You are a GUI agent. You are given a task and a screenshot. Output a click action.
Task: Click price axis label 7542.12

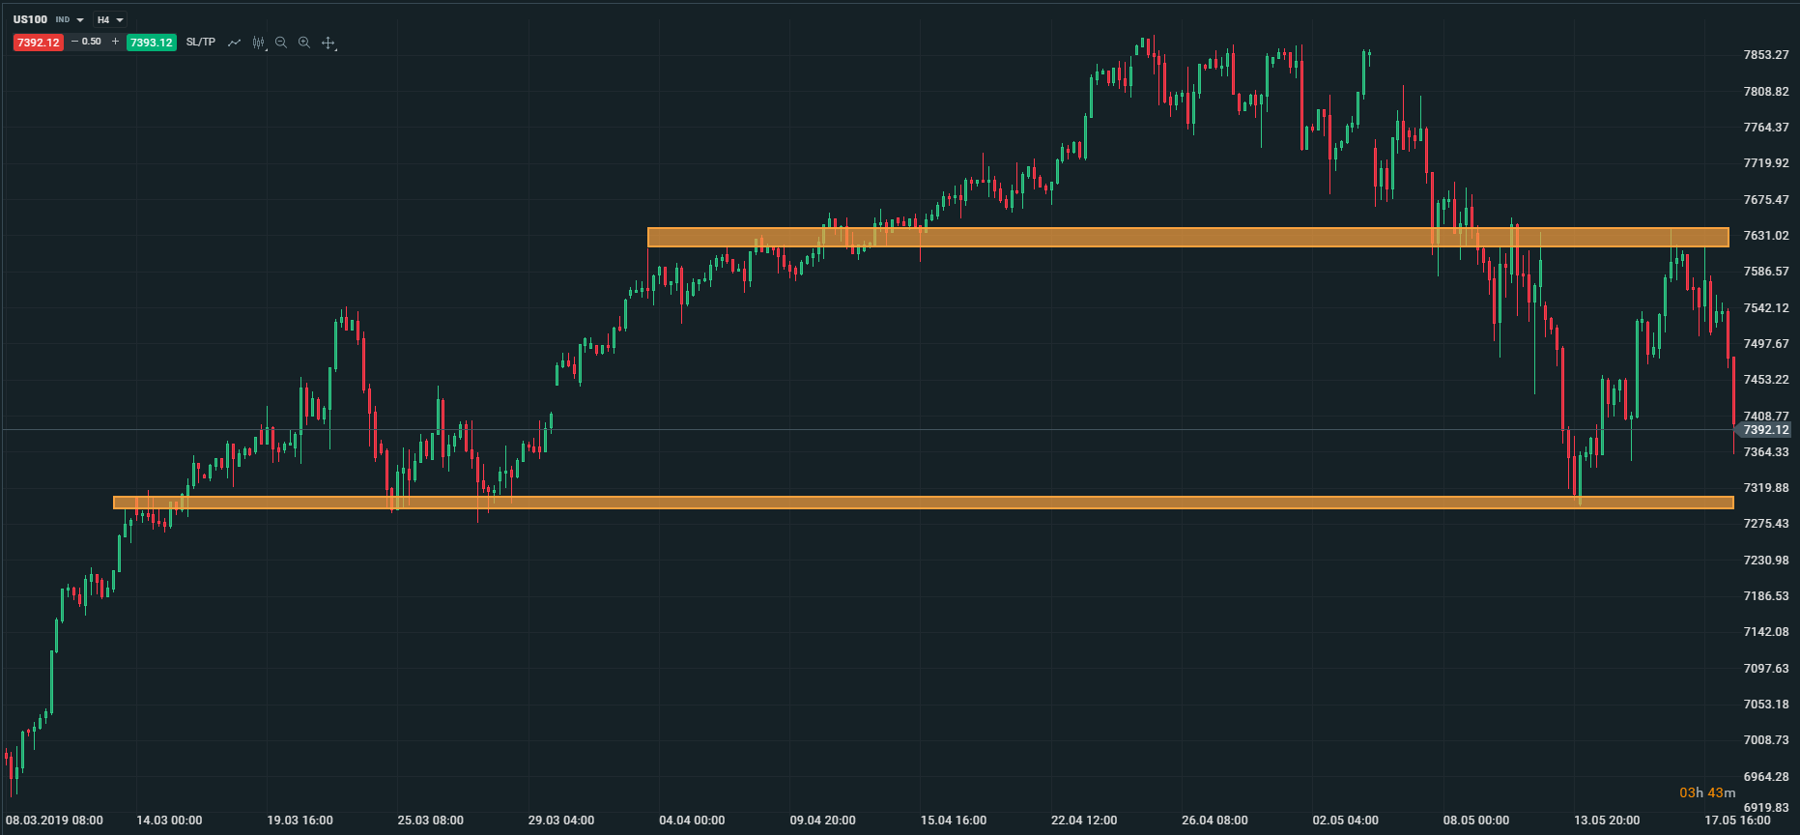point(1765,308)
